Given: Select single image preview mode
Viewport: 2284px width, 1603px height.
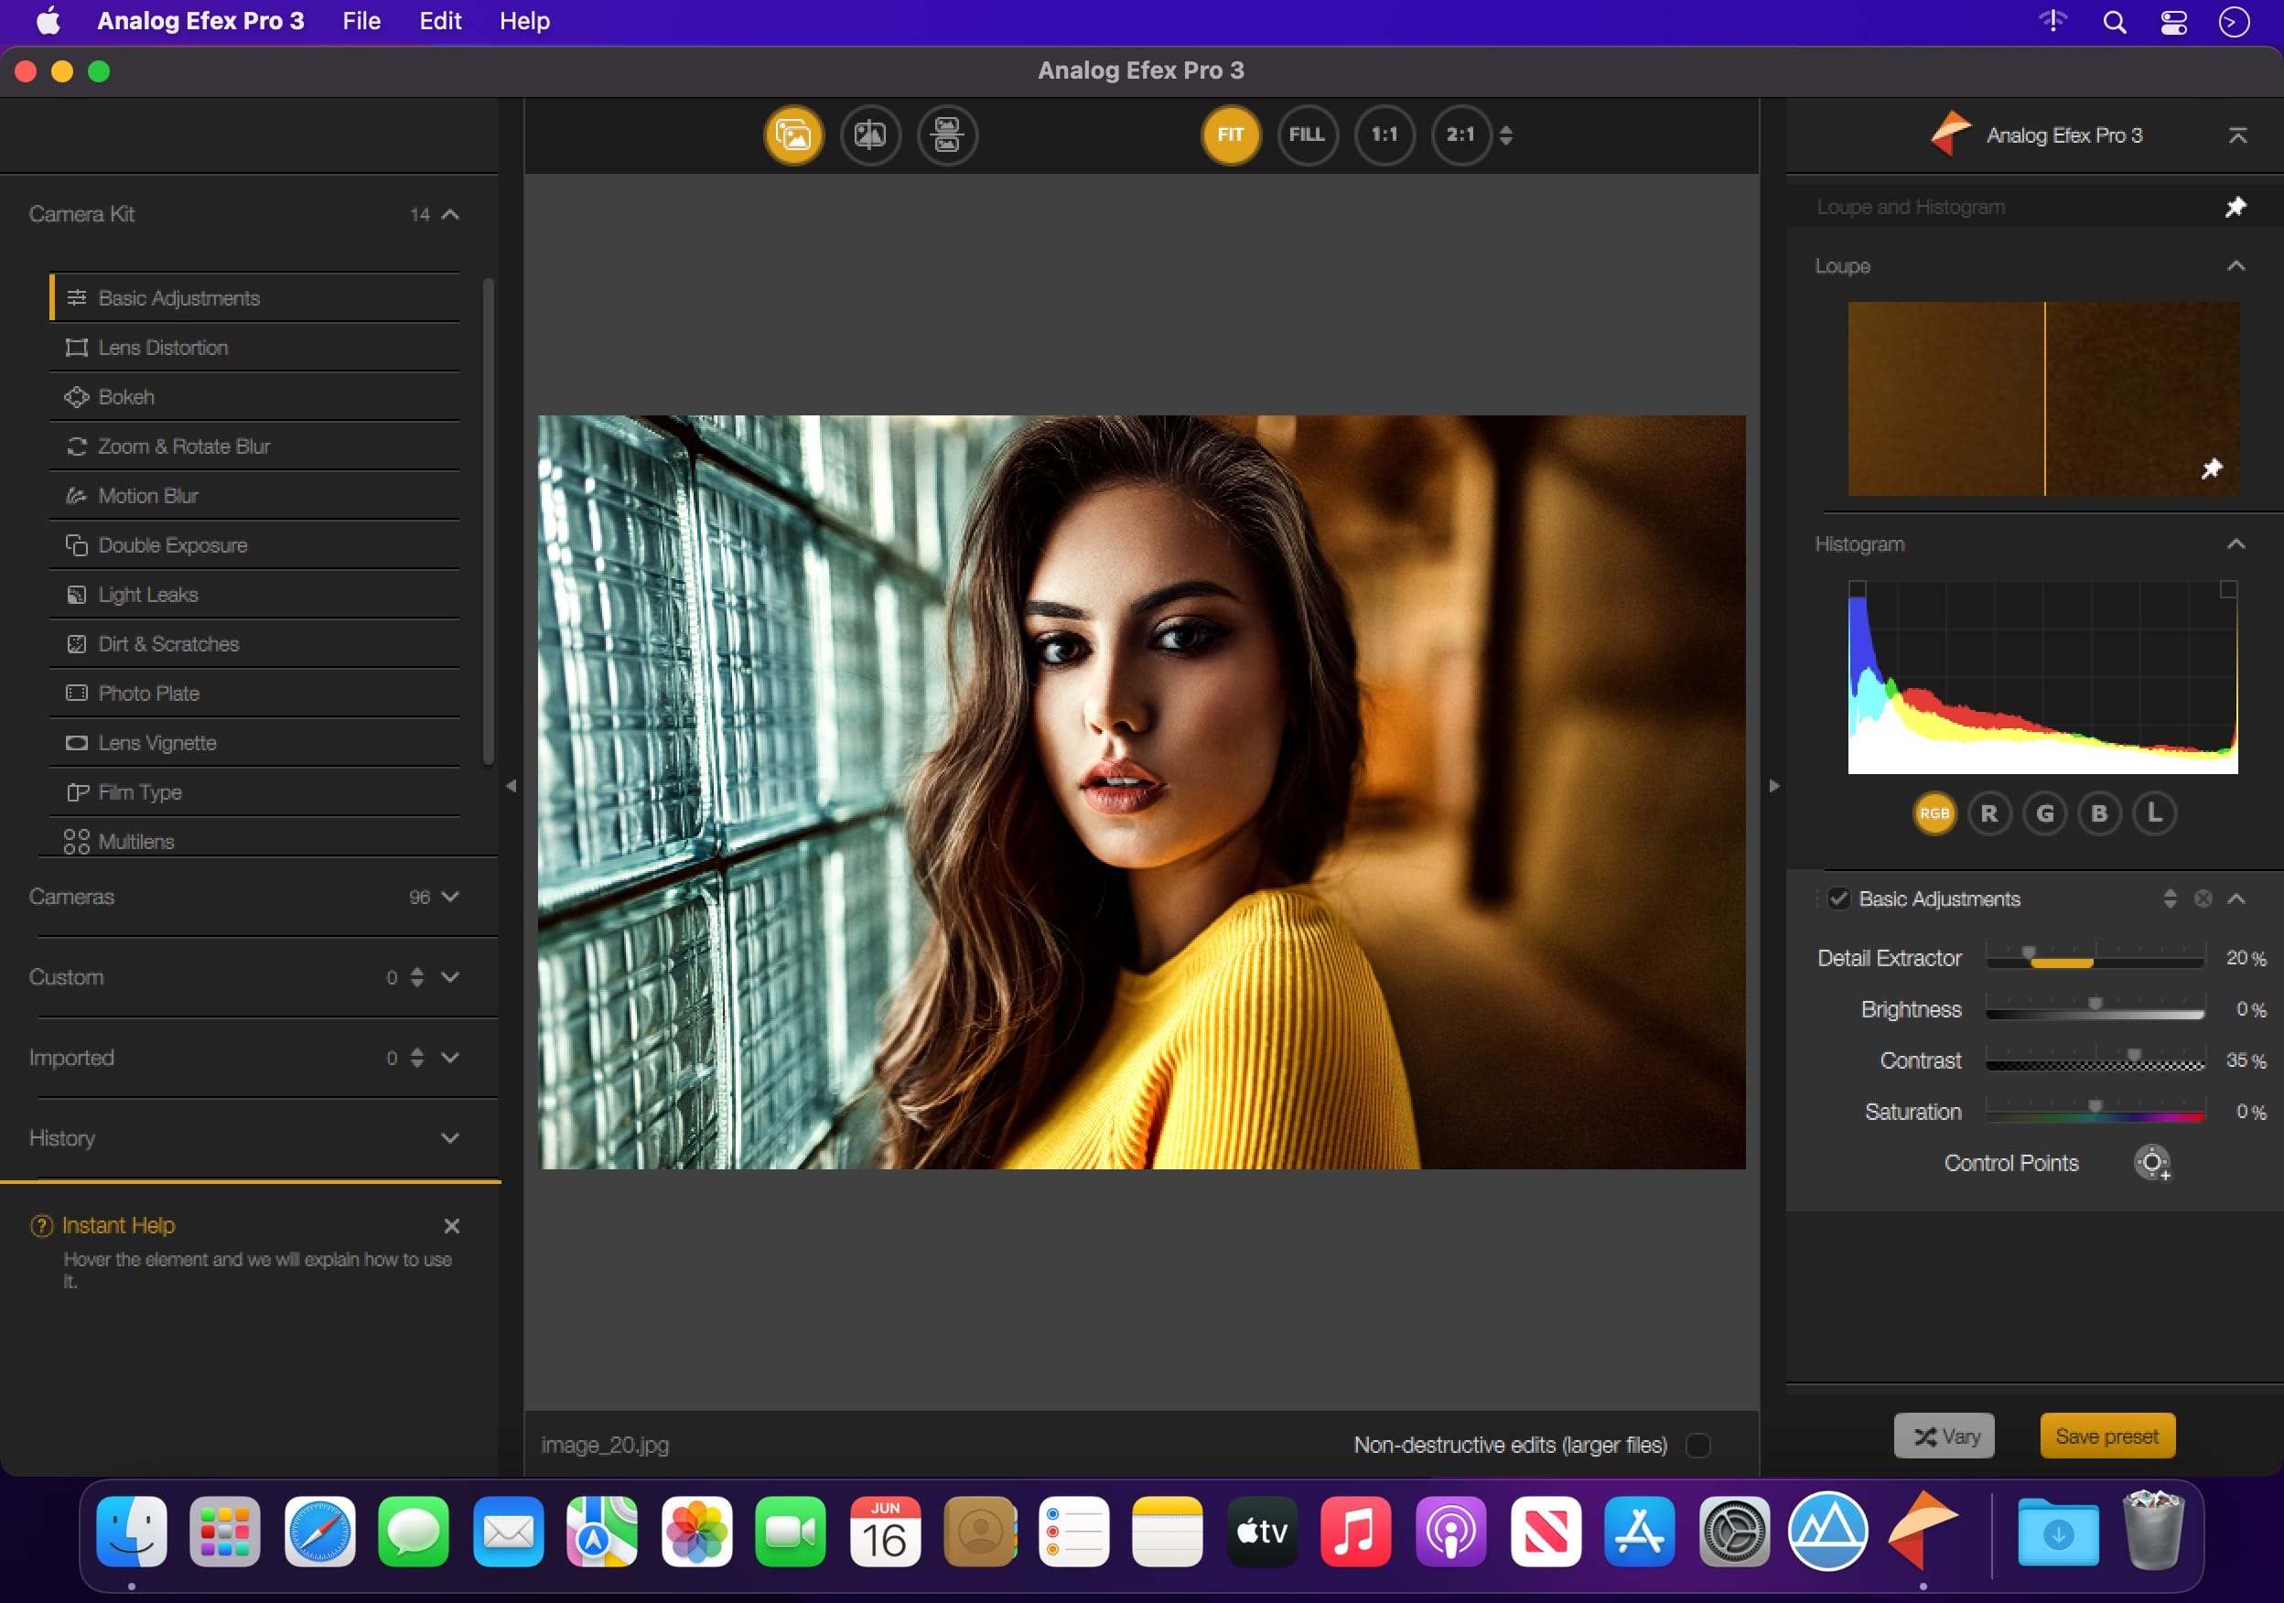Looking at the screenshot, I should (792, 134).
